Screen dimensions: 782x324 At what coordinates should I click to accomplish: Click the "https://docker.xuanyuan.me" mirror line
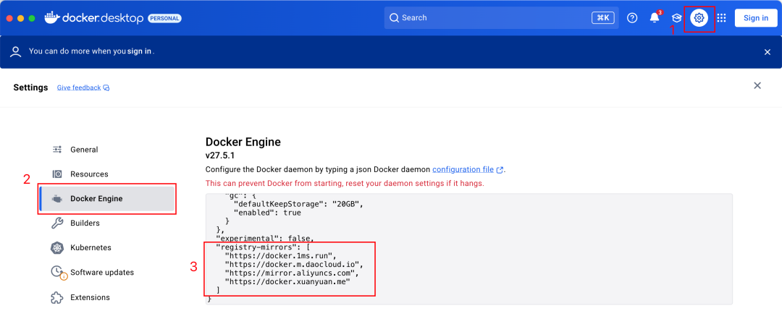click(287, 281)
